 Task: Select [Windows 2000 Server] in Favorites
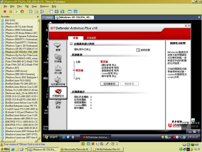[16, 71]
